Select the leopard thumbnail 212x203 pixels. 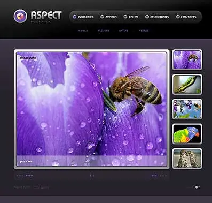(x=187, y=159)
